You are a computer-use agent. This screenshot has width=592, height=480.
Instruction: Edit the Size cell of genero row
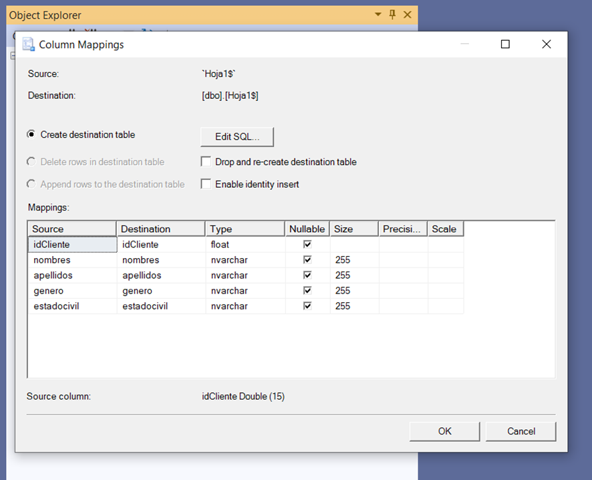[355, 290]
